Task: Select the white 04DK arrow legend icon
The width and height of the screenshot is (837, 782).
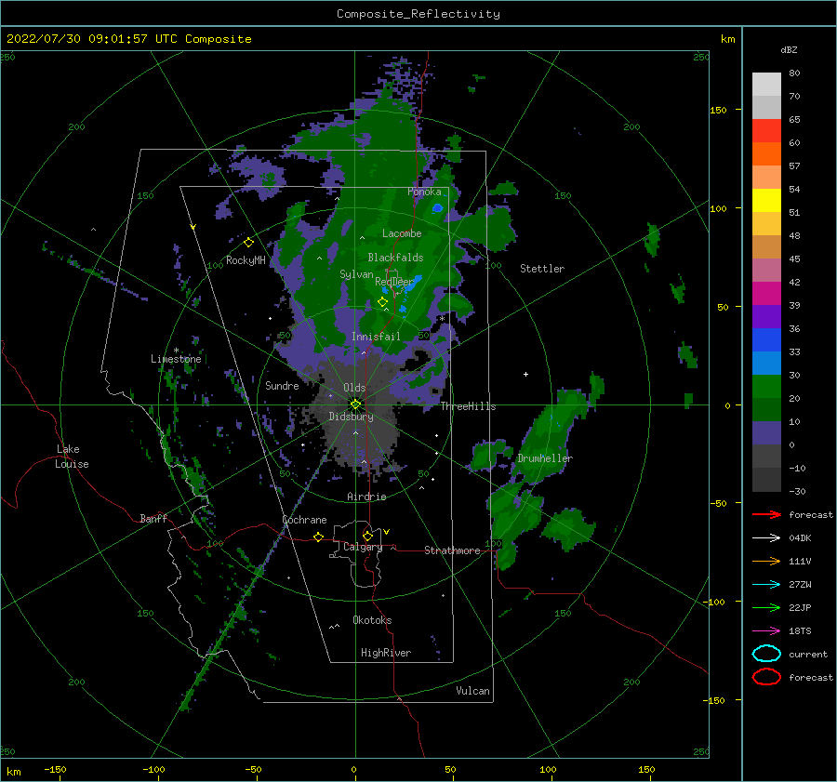Action: pos(766,538)
